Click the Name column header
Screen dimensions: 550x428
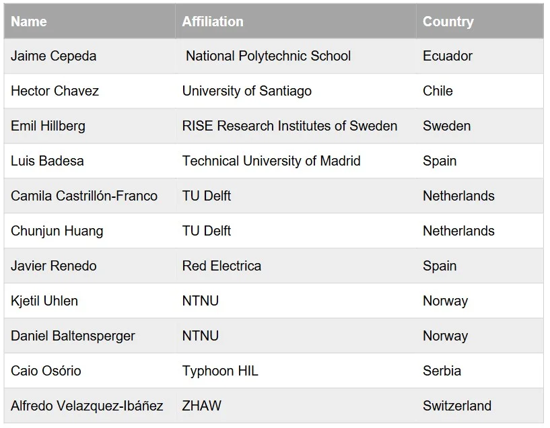90,21
